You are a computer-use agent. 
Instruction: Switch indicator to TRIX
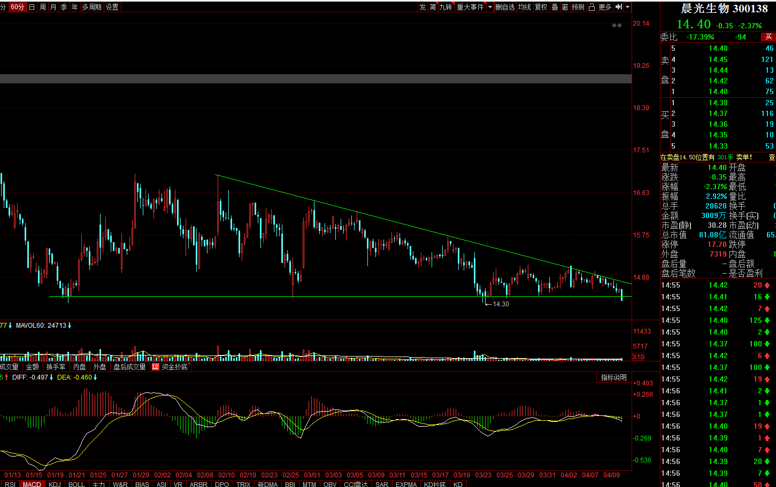coord(243,484)
